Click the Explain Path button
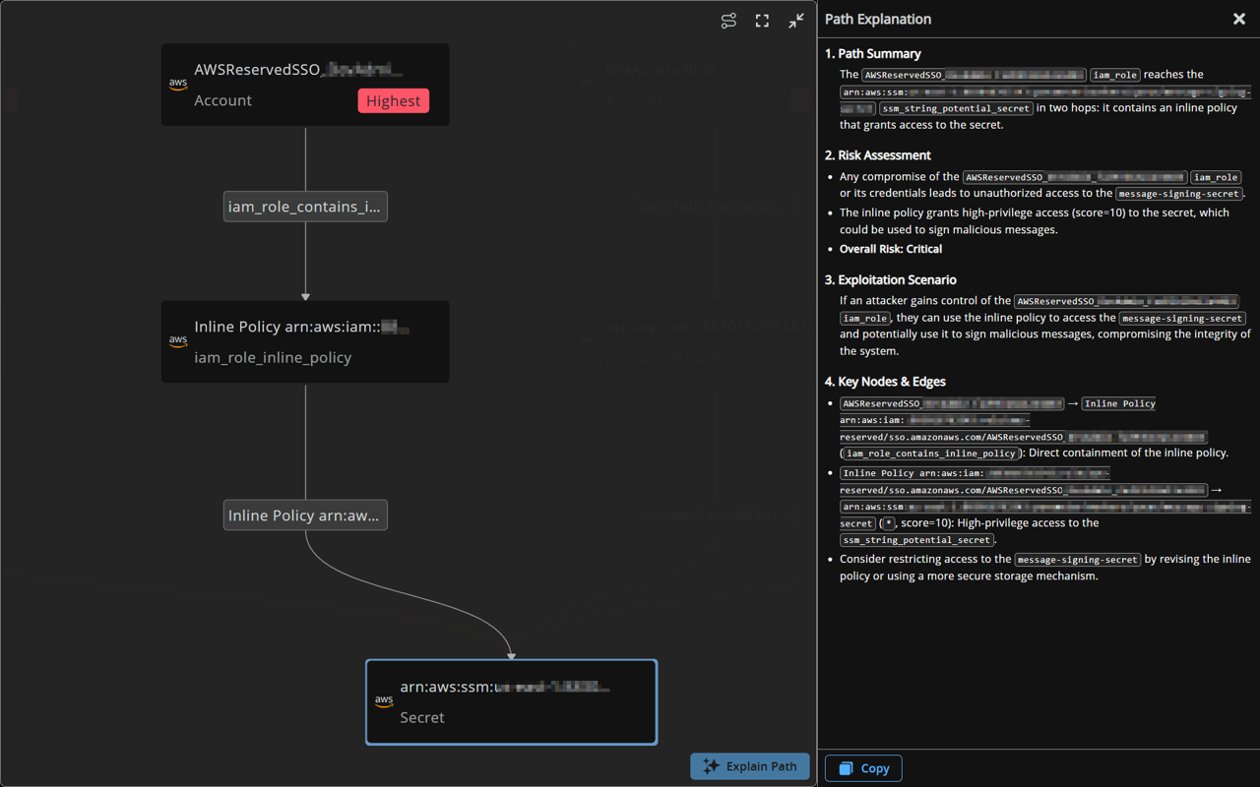The height and width of the screenshot is (787, 1260). (x=750, y=766)
